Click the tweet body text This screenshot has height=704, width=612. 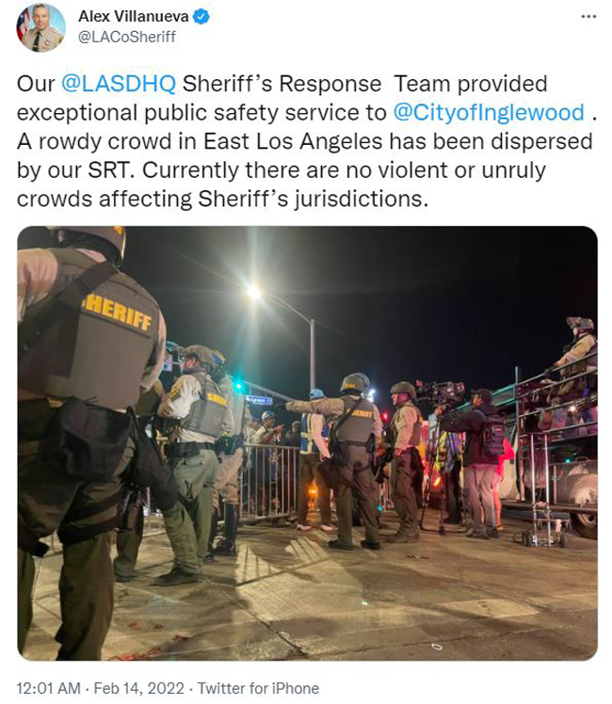[x=307, y=141]
